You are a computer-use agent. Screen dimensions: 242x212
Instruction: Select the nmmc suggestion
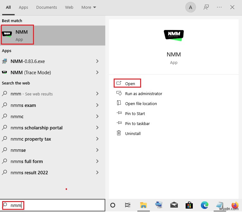click(53, 116)
